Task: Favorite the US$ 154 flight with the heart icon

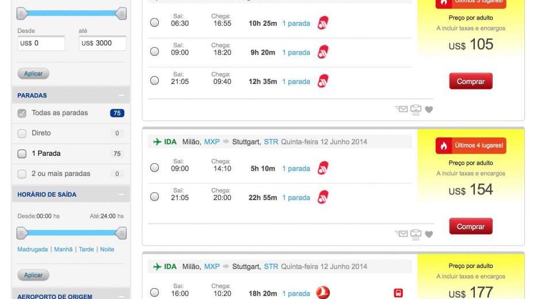Action: click(x=429, y=234)
